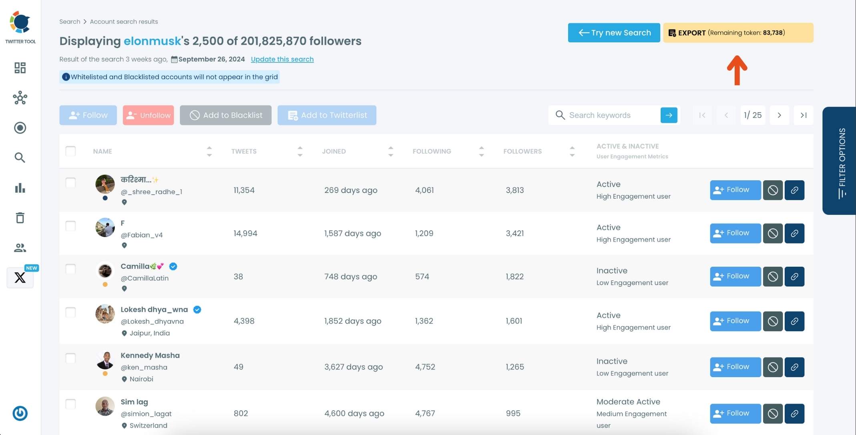
Task: Click Add to Blacklist menu button
Action: (225, 115)
